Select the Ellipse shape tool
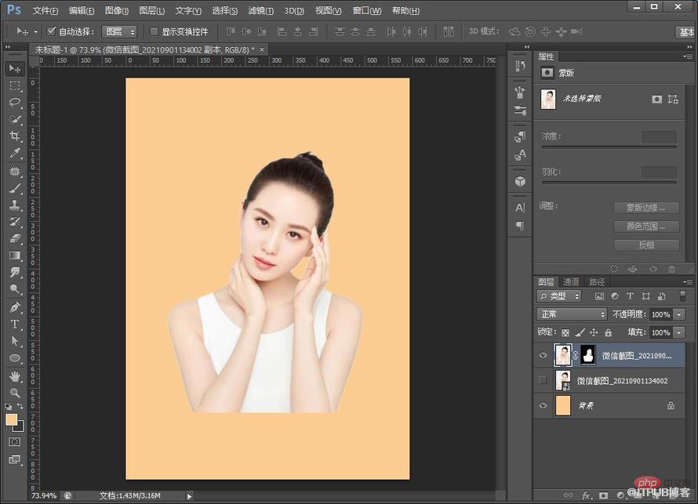 pyautogui.click(x=15, y=357)
